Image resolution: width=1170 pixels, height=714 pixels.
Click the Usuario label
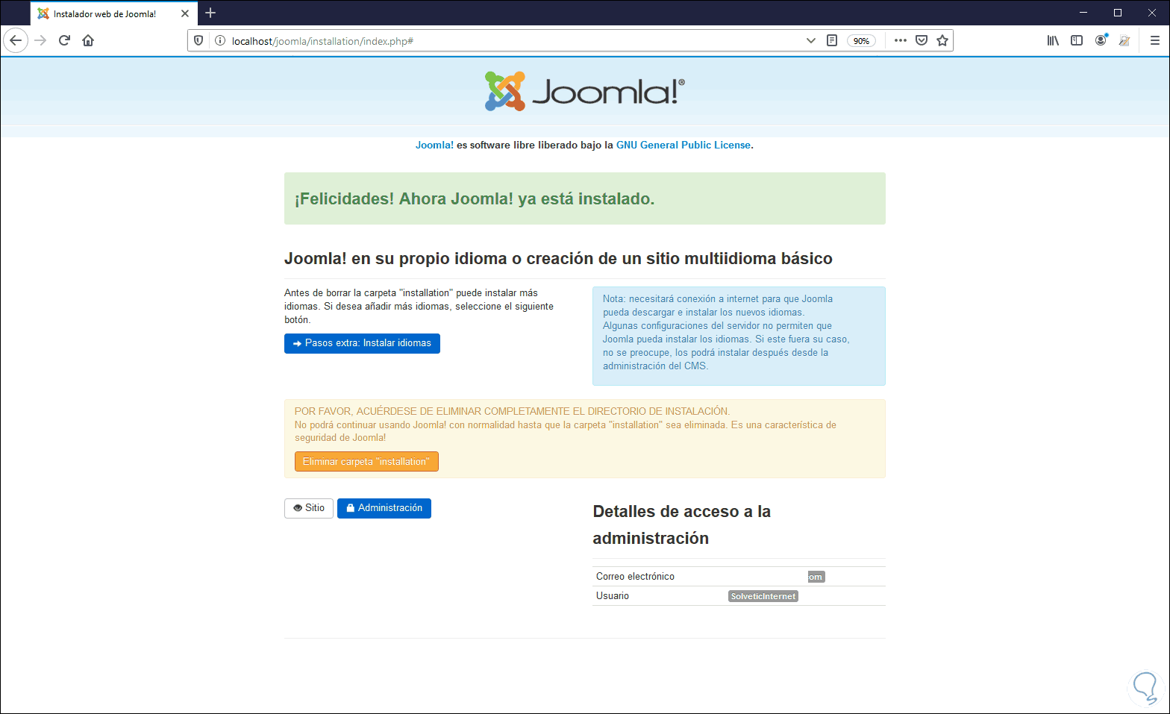[x=613, y=596]
